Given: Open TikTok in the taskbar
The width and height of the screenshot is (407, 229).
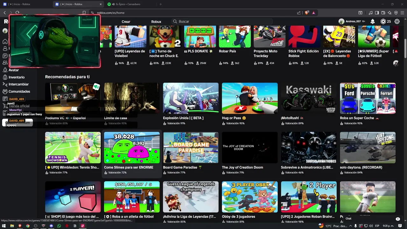Looking at the screenshot, I should (x=83, y=226).
